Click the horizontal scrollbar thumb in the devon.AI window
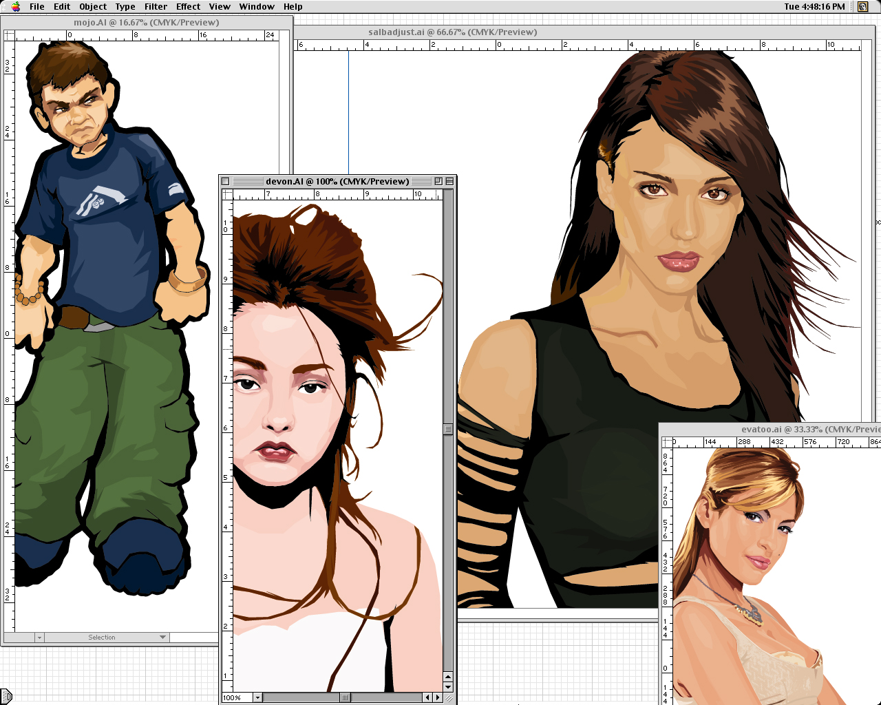Image resolution: width=881 pixels, height=705 pixels. click(346, 697)
